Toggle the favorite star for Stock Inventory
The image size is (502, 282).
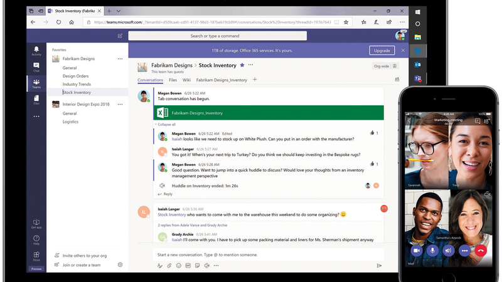point(242,65)
